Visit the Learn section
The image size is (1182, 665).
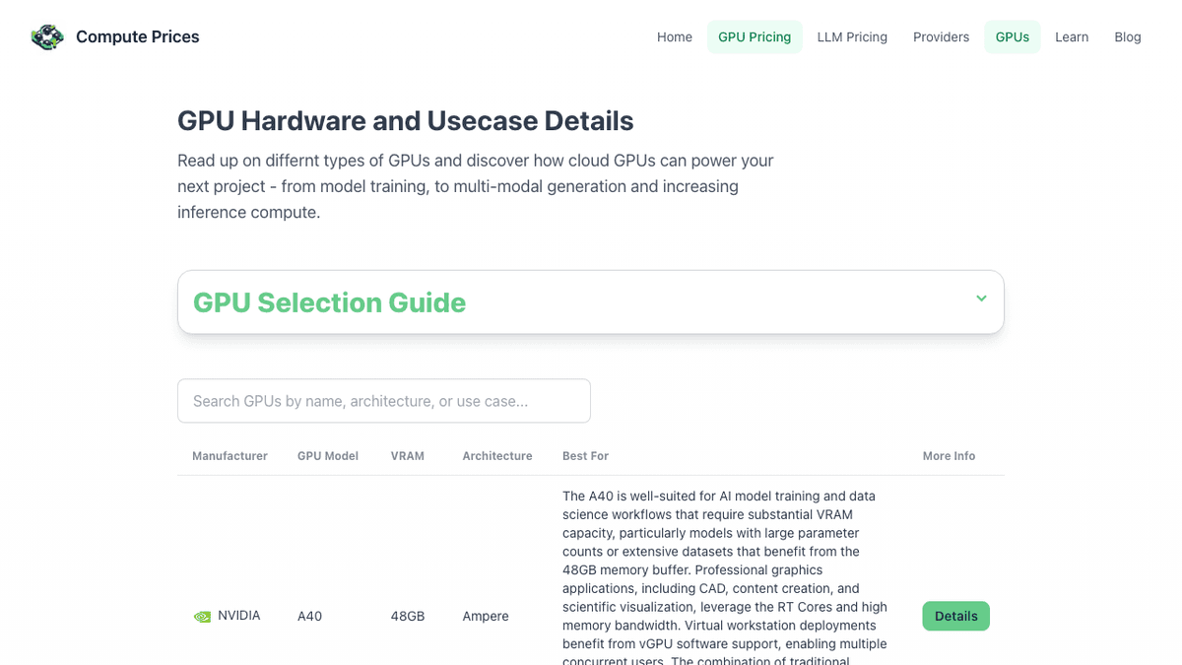(x=1072, y=37)
